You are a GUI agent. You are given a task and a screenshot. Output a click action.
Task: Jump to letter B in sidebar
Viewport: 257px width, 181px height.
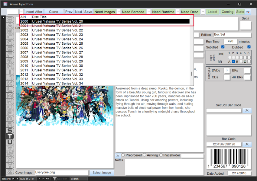[10, 31]
